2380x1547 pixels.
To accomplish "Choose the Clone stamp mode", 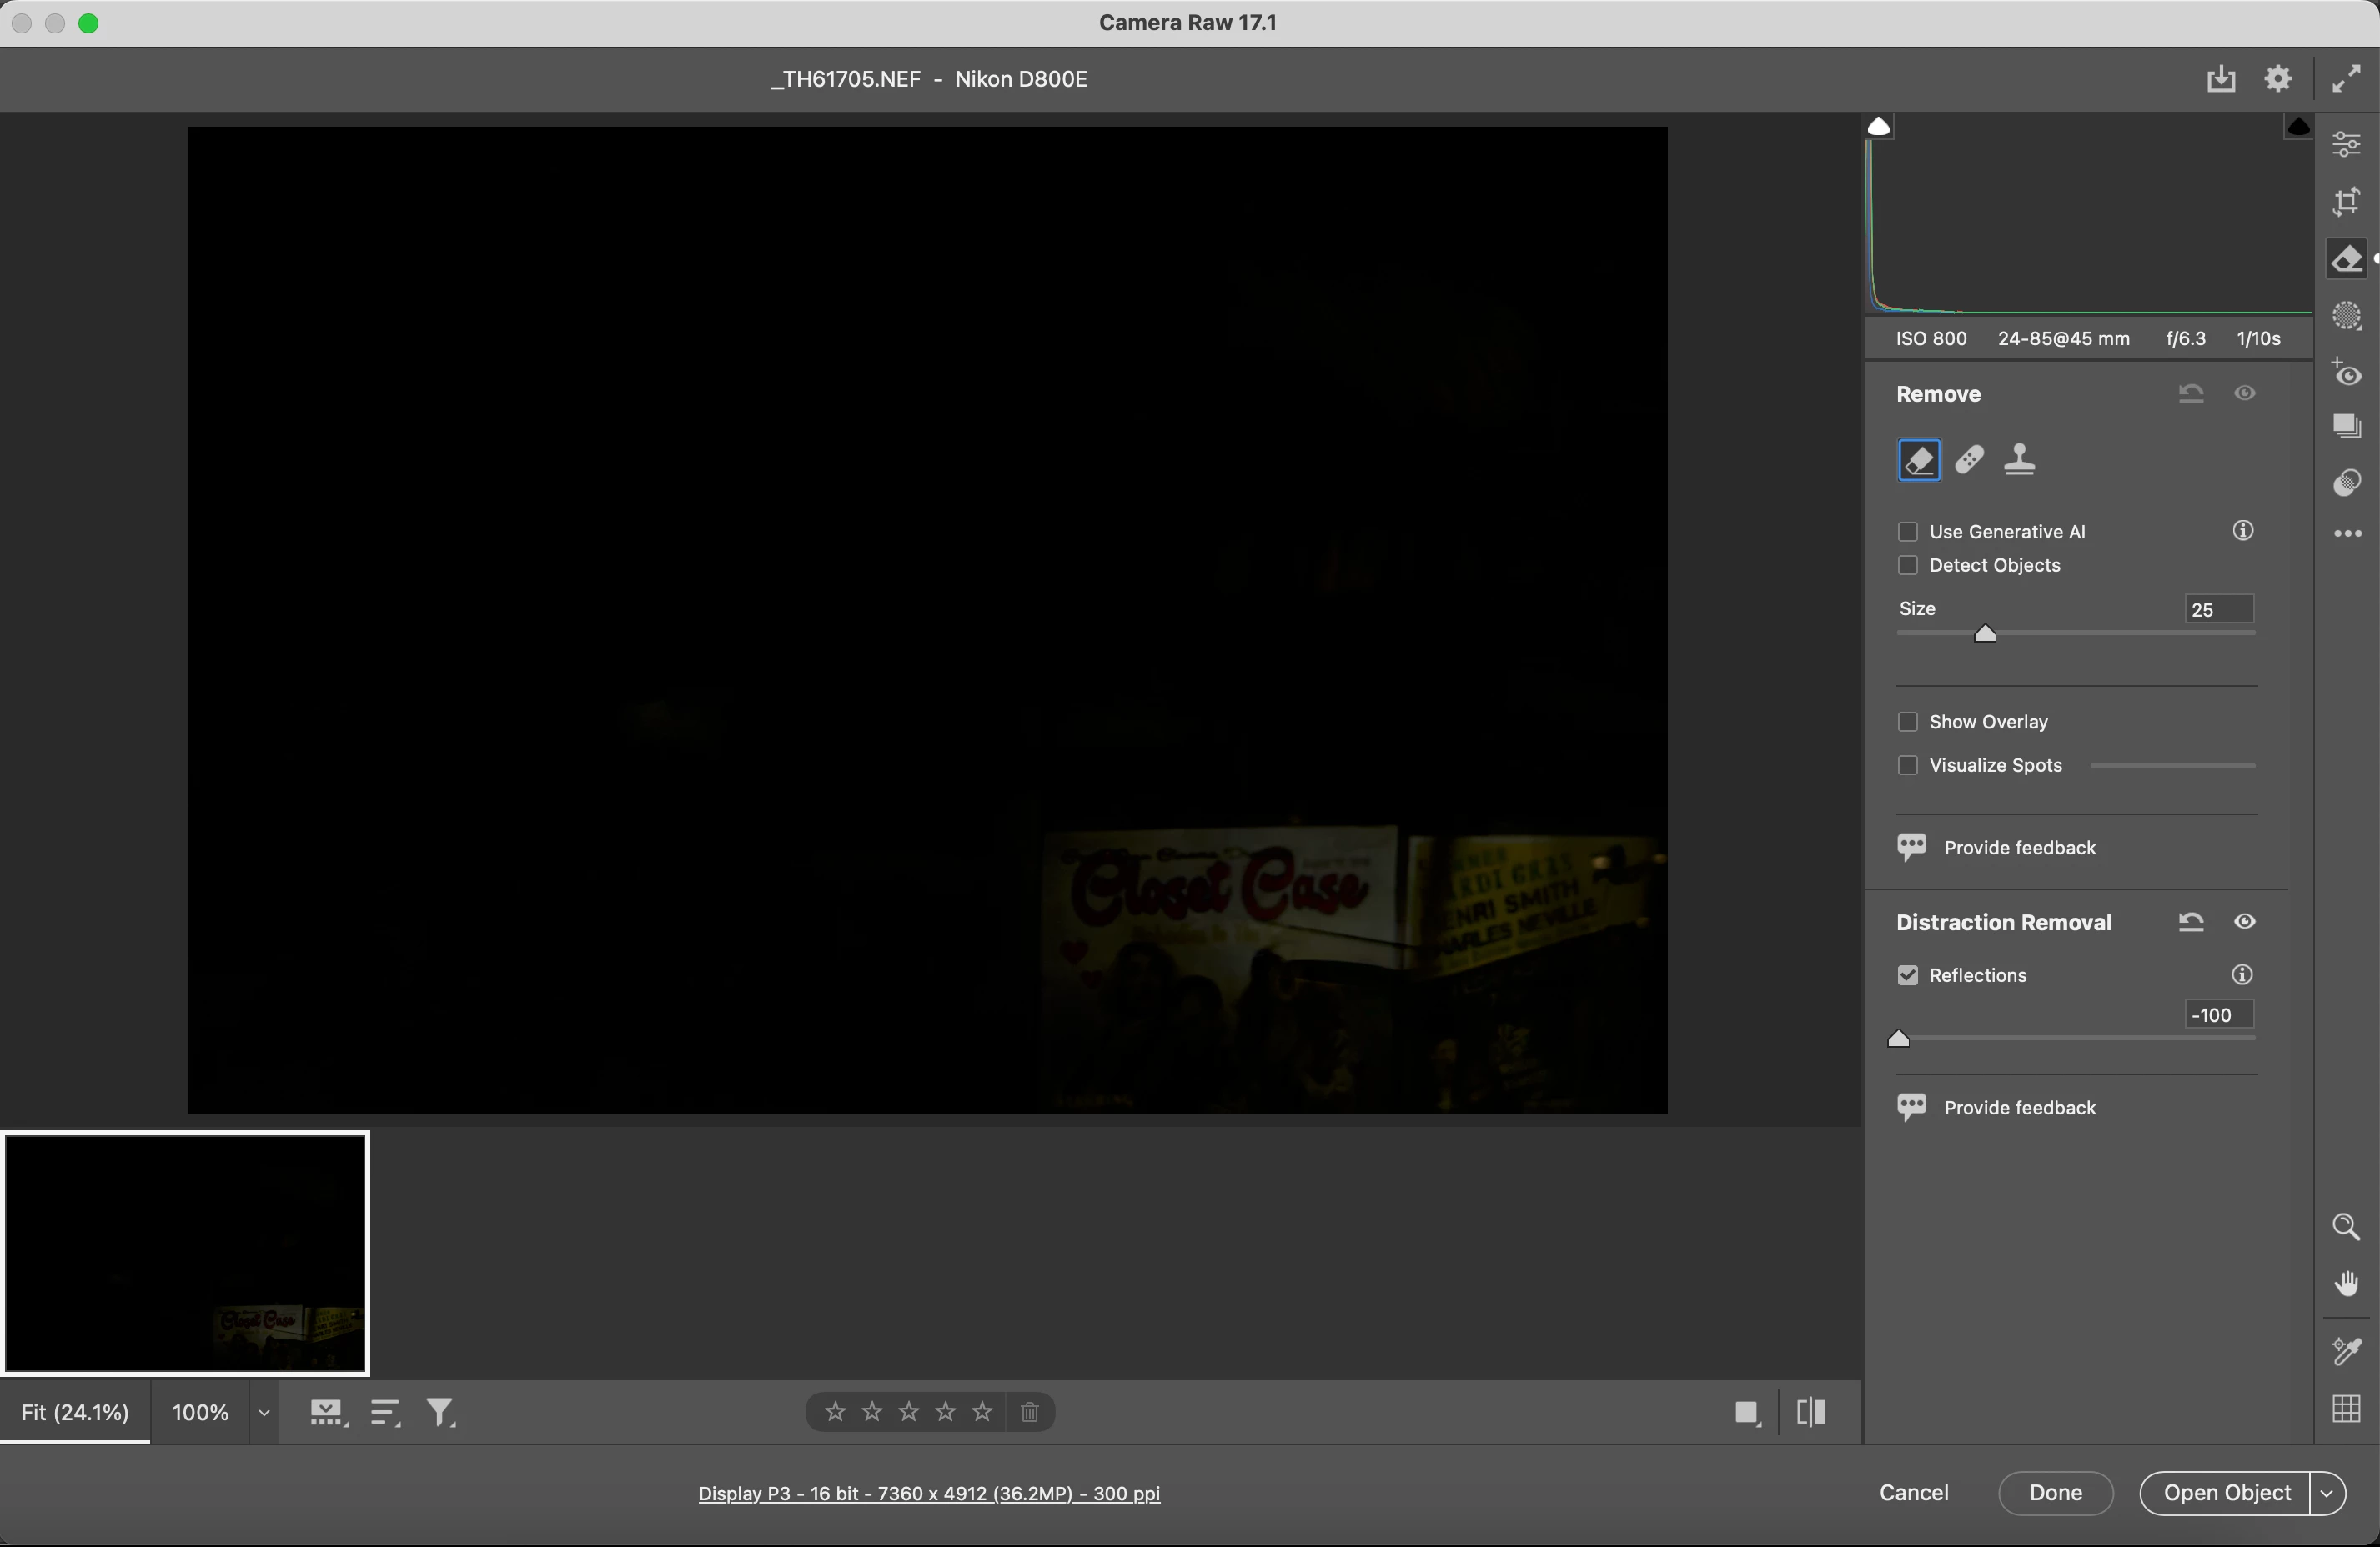I will click(x=2019, y=460).
